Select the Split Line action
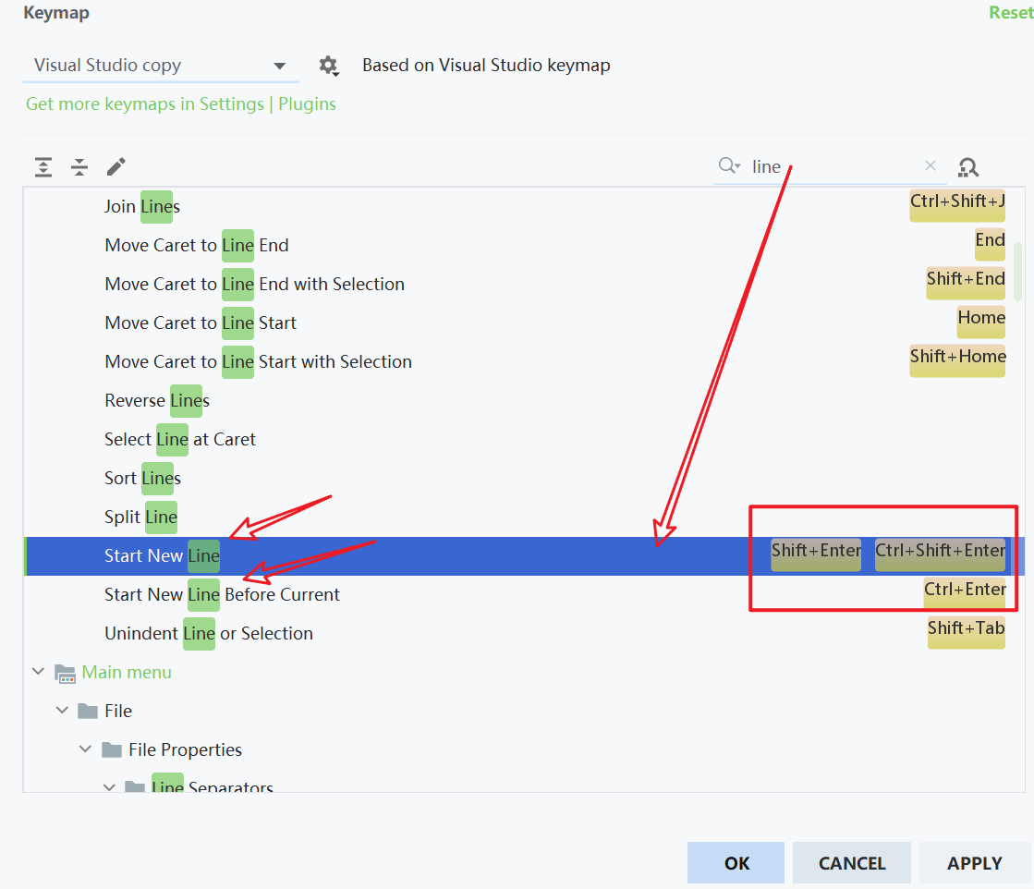This screenshot has height=889, width=1034. [140, 518]
